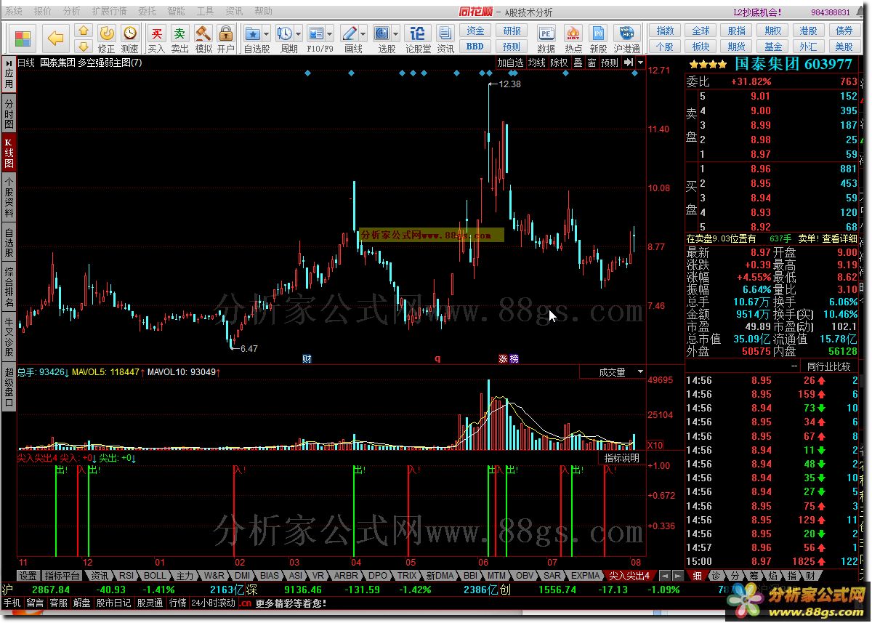Viewport: 872px width, 623px height.
Task: Open the 新股 IPO icon
Action: [x=599, y=33]
